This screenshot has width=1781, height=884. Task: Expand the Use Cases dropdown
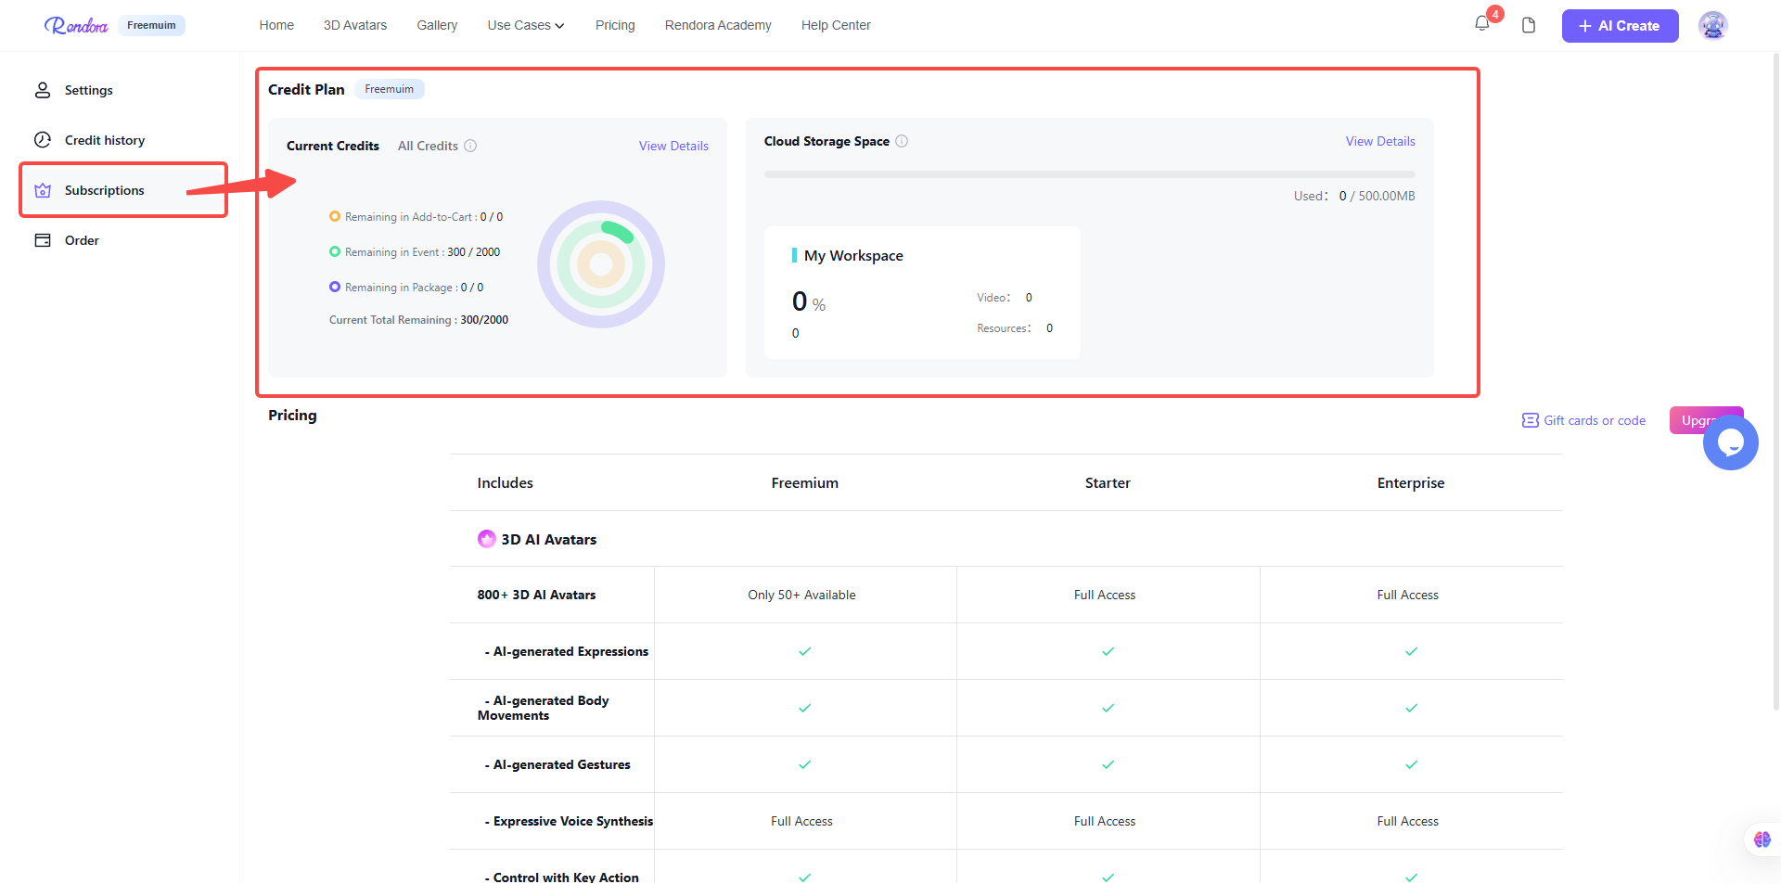(526, 25)
